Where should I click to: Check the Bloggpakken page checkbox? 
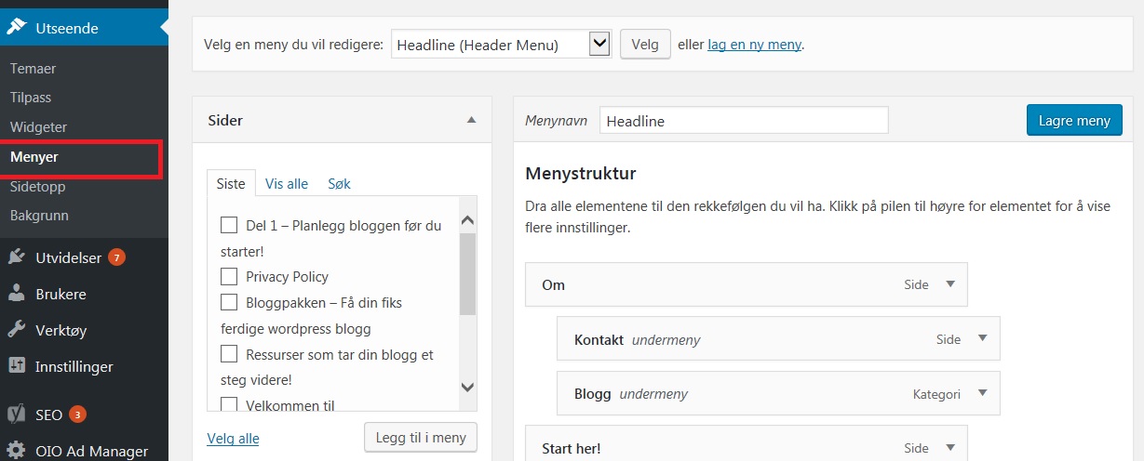point(229,302)
